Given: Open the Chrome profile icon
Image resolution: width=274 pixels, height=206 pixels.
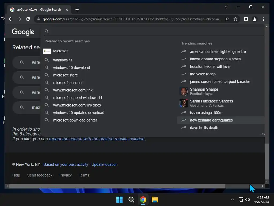Looking at the screenshot, I should [x=255, y=19].
